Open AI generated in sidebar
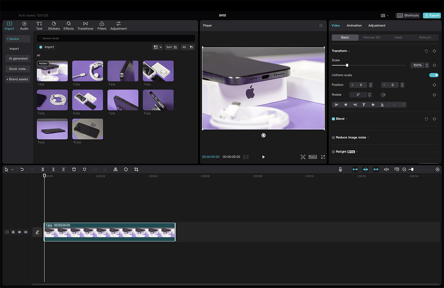Image resolution: width=444 pixels, height=288 pixels. click(x=18, y=58)
